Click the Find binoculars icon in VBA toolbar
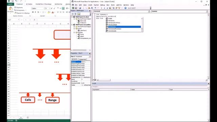 [92, 8]
